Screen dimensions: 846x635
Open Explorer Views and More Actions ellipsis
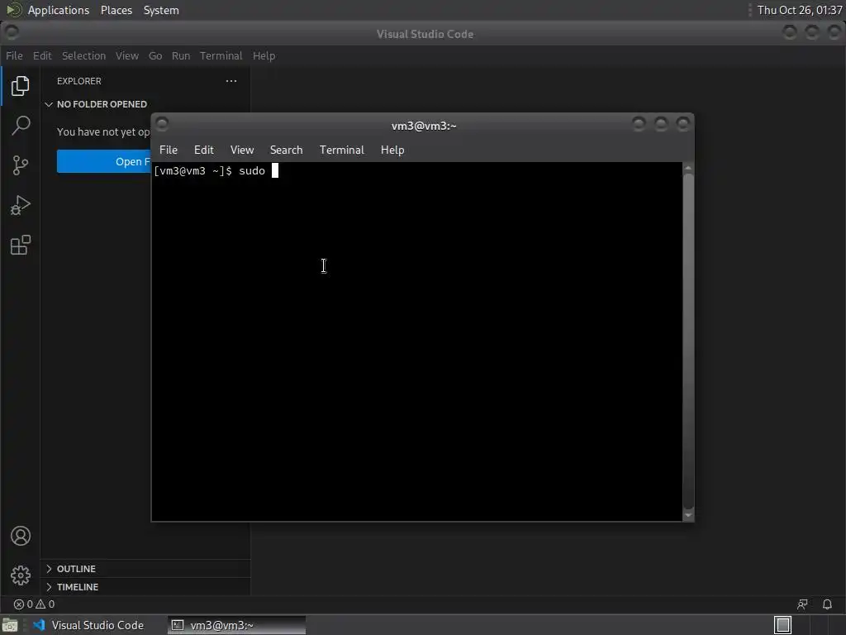pyautogui.click(x=231, y=81)
